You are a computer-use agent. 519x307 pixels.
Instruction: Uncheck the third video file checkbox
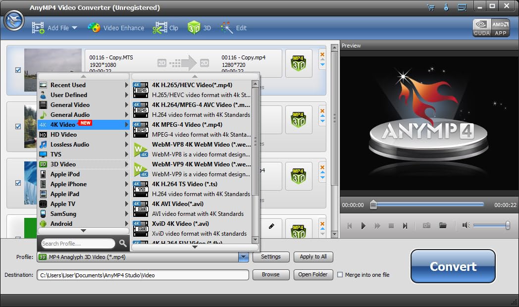18,183
